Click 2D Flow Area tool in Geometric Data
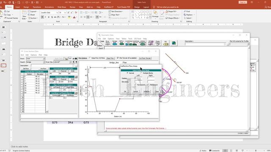Screen dimensions: 271x152 (x=122, y=43)
